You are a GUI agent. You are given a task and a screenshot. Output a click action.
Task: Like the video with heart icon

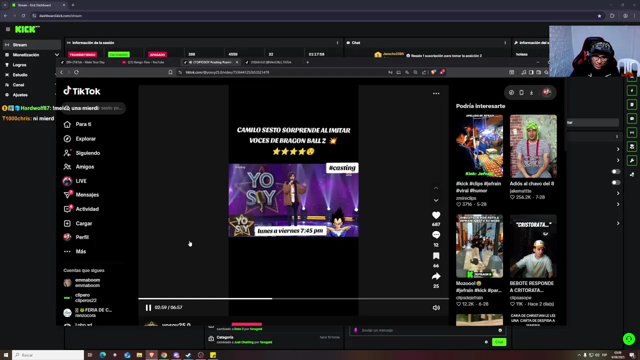436,215
